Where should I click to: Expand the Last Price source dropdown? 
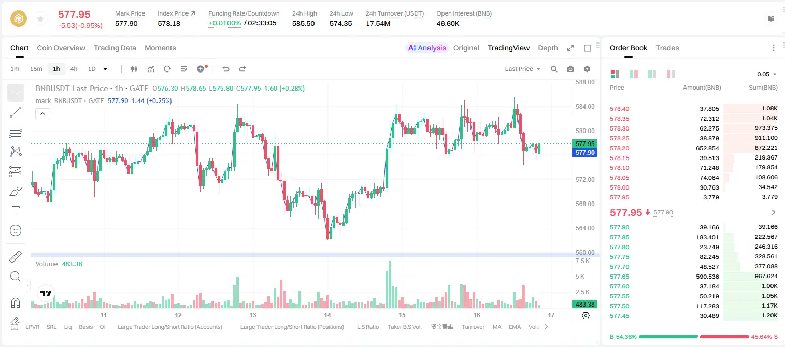point(522,69)
